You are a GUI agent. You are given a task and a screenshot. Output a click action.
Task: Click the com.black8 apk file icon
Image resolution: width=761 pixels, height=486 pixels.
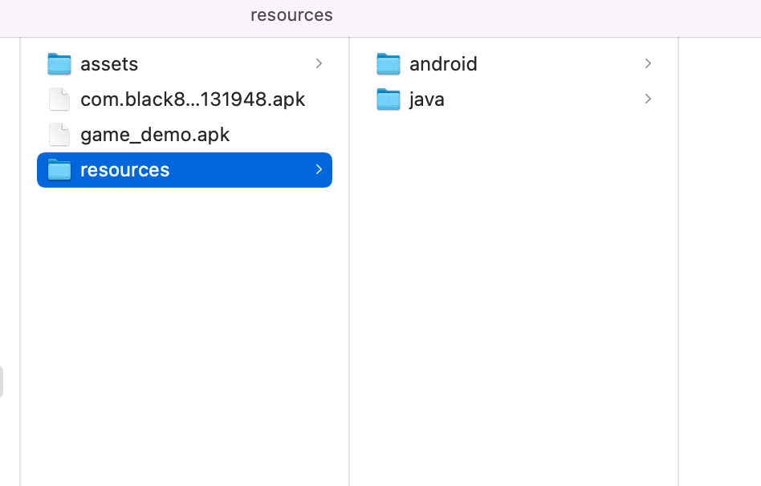click(x=59, y=99)
